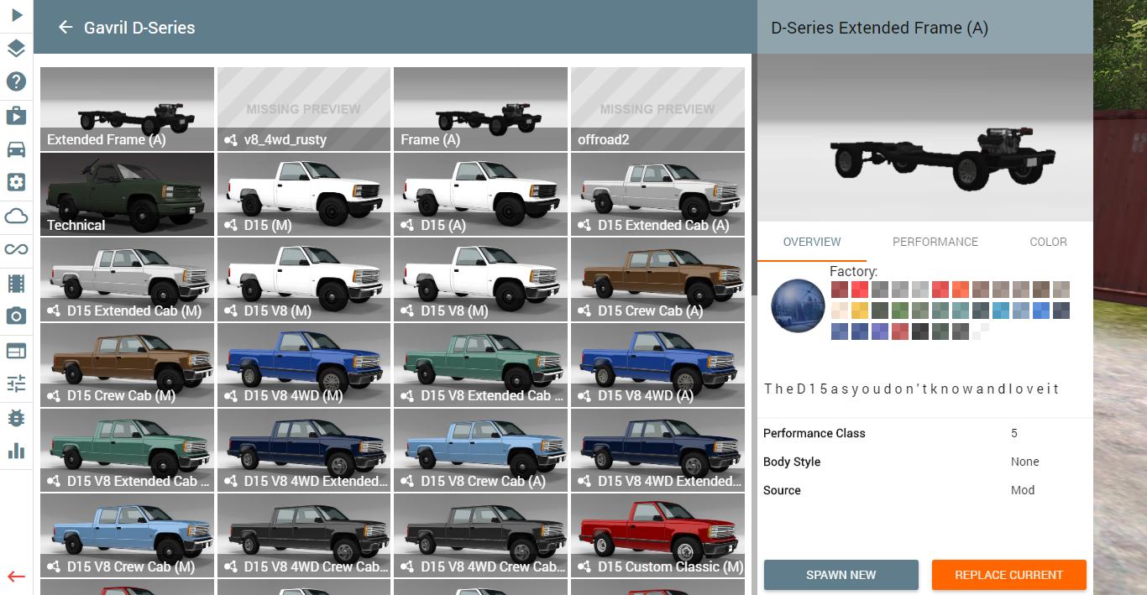Go back using arrow beside Gavril D-Series
This screenshot has width=1147, height=595.
tap(65, 27)
